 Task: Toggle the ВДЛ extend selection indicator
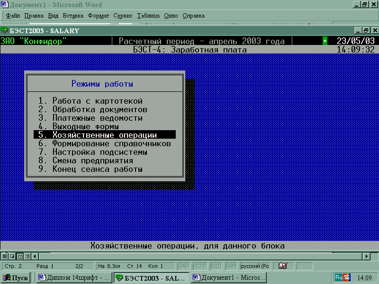click(216, 266)
